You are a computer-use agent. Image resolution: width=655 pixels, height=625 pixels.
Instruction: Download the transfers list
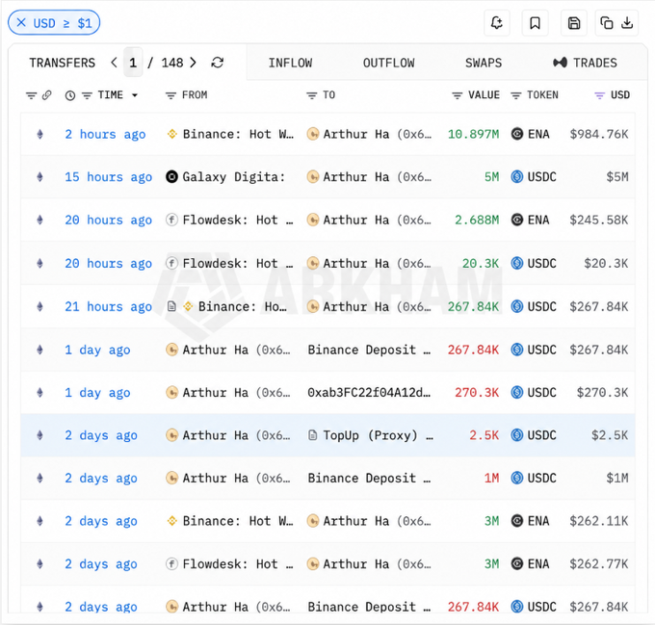click(627, 22)
